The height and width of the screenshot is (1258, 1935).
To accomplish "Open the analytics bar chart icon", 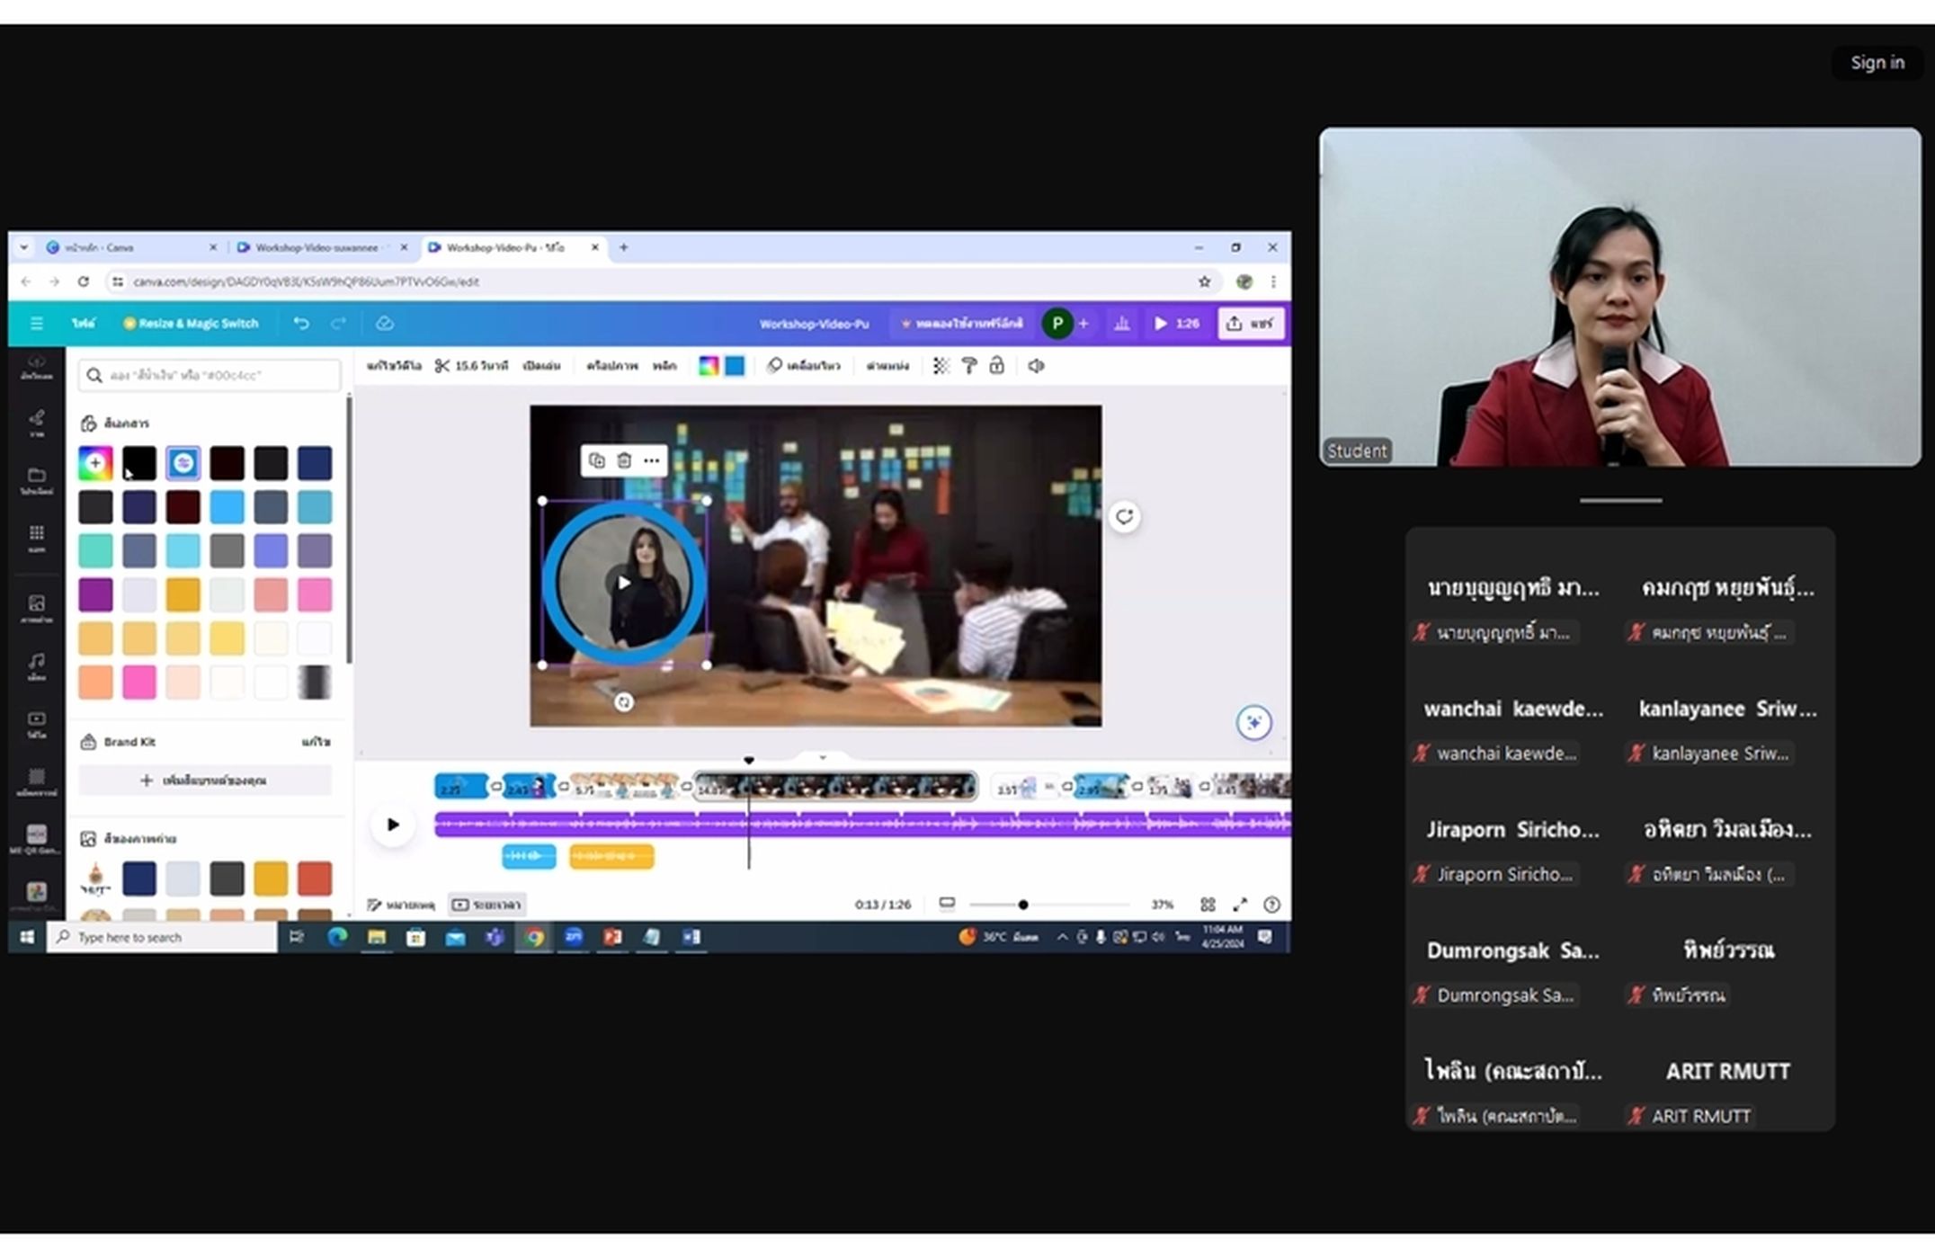I will click(1121, 324).
